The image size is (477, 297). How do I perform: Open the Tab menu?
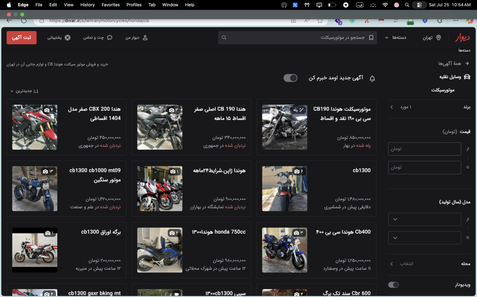[x=152, y=5]
